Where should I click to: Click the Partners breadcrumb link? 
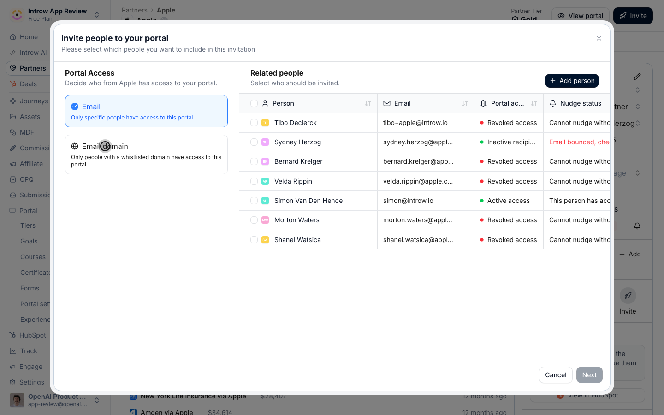click(x=135, y=10)
